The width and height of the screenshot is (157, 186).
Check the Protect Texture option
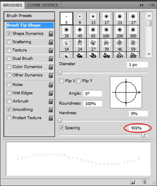(9, 118)
